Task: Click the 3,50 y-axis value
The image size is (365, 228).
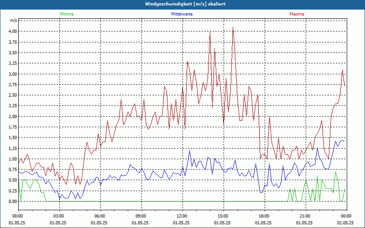Action: click(x=13, y=53)
